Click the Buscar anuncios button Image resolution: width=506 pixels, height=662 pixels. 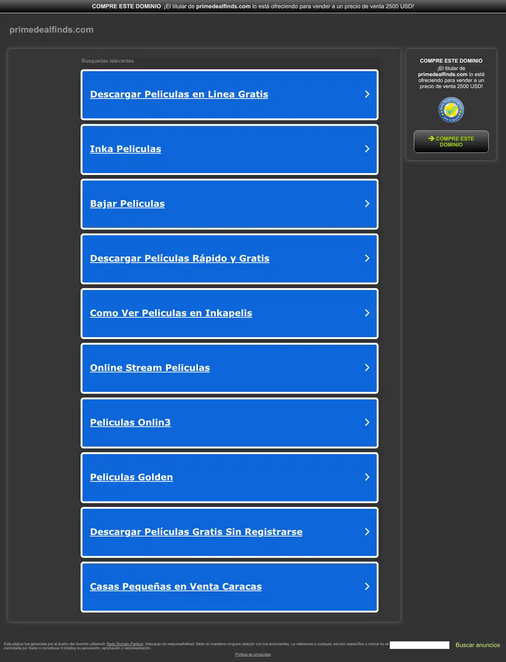coord(478,645)
